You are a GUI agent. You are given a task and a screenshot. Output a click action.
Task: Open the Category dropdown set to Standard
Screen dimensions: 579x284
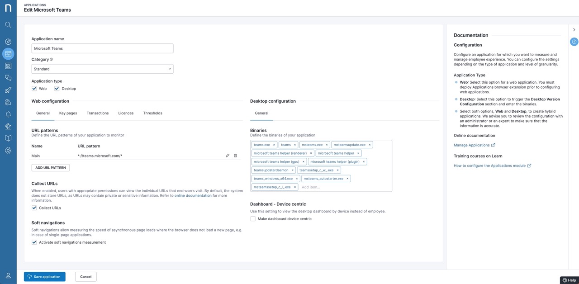pos(102,69)
